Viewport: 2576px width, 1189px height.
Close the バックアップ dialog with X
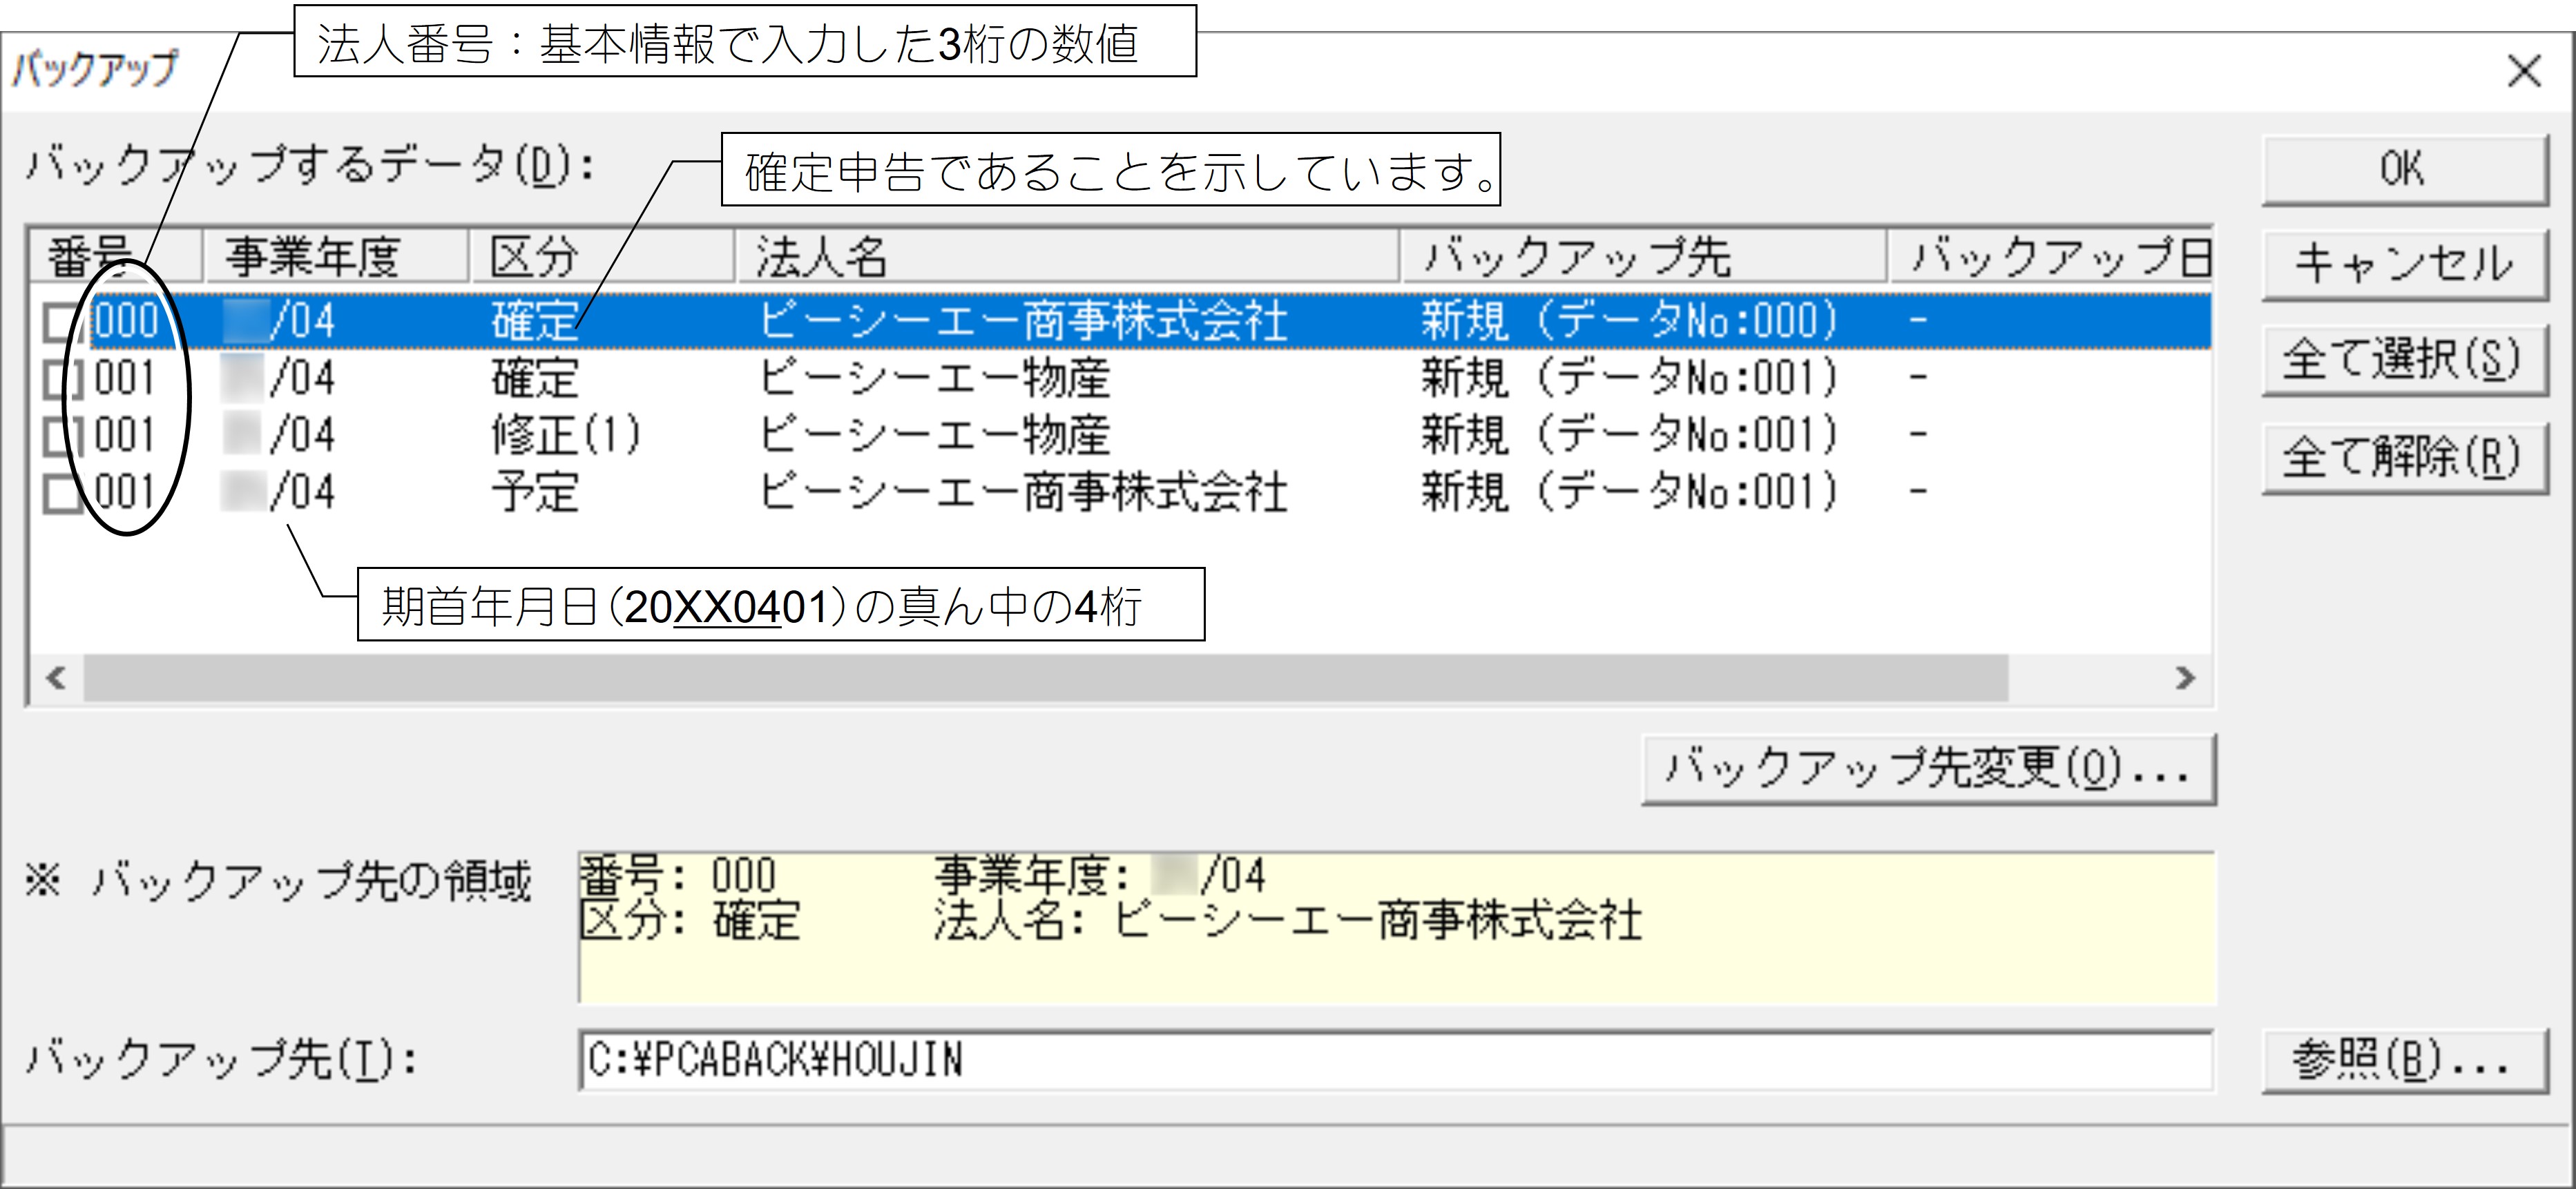(x=2524, y=71)
